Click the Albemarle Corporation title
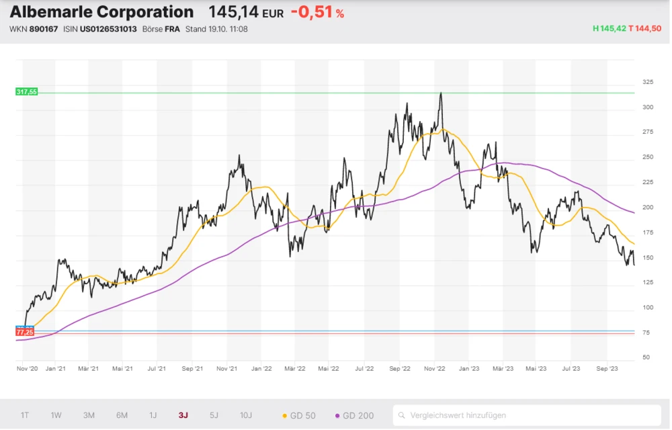 tap(101, 12)
